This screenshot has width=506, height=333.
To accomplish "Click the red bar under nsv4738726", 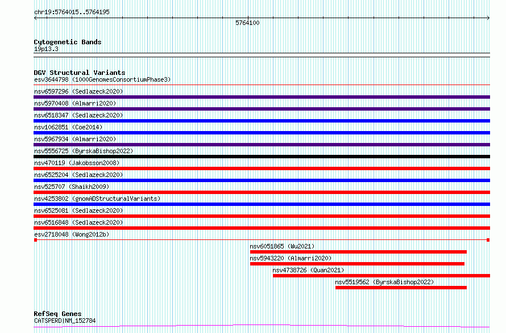I will [381, 276].
